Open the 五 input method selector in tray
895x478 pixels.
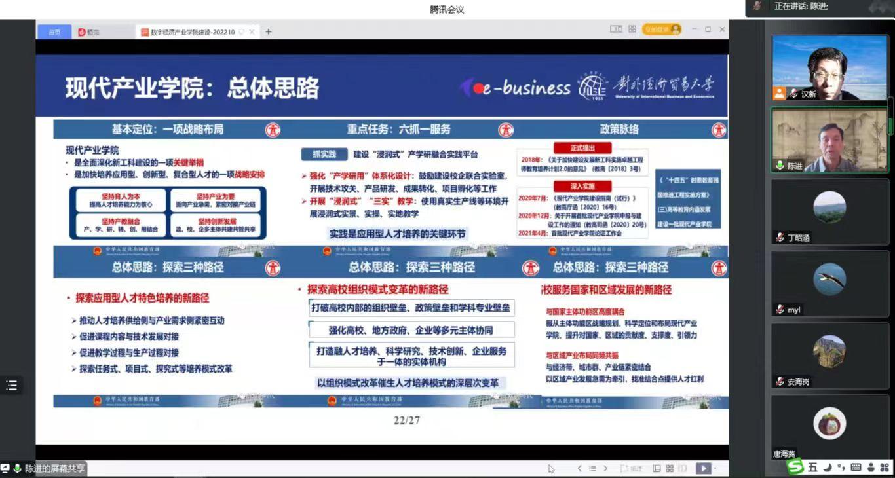click(812, 468)
